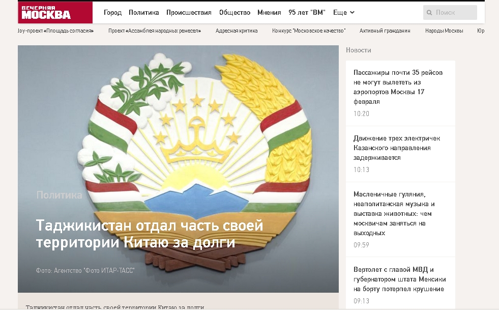Open Конкурс "Московское качество" link

(x=309, y=31)
